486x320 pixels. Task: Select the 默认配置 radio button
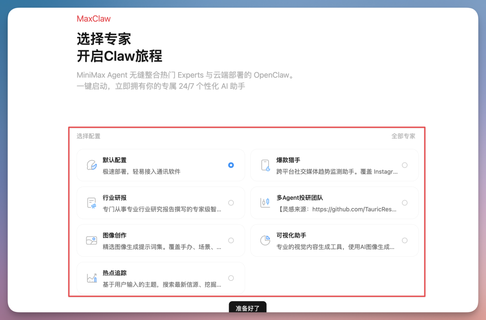(231, 165)
